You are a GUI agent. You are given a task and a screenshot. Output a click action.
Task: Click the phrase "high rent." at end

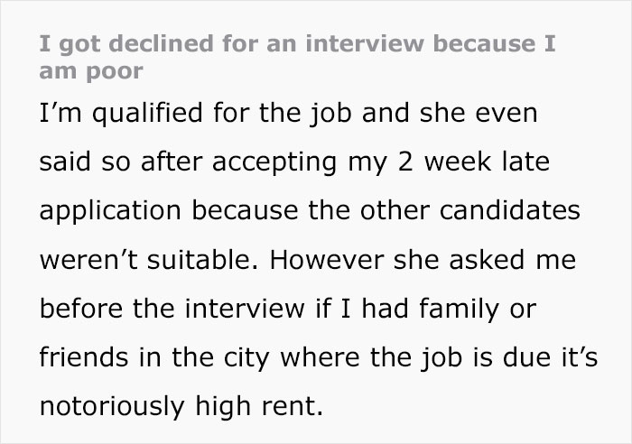[260, 406]
